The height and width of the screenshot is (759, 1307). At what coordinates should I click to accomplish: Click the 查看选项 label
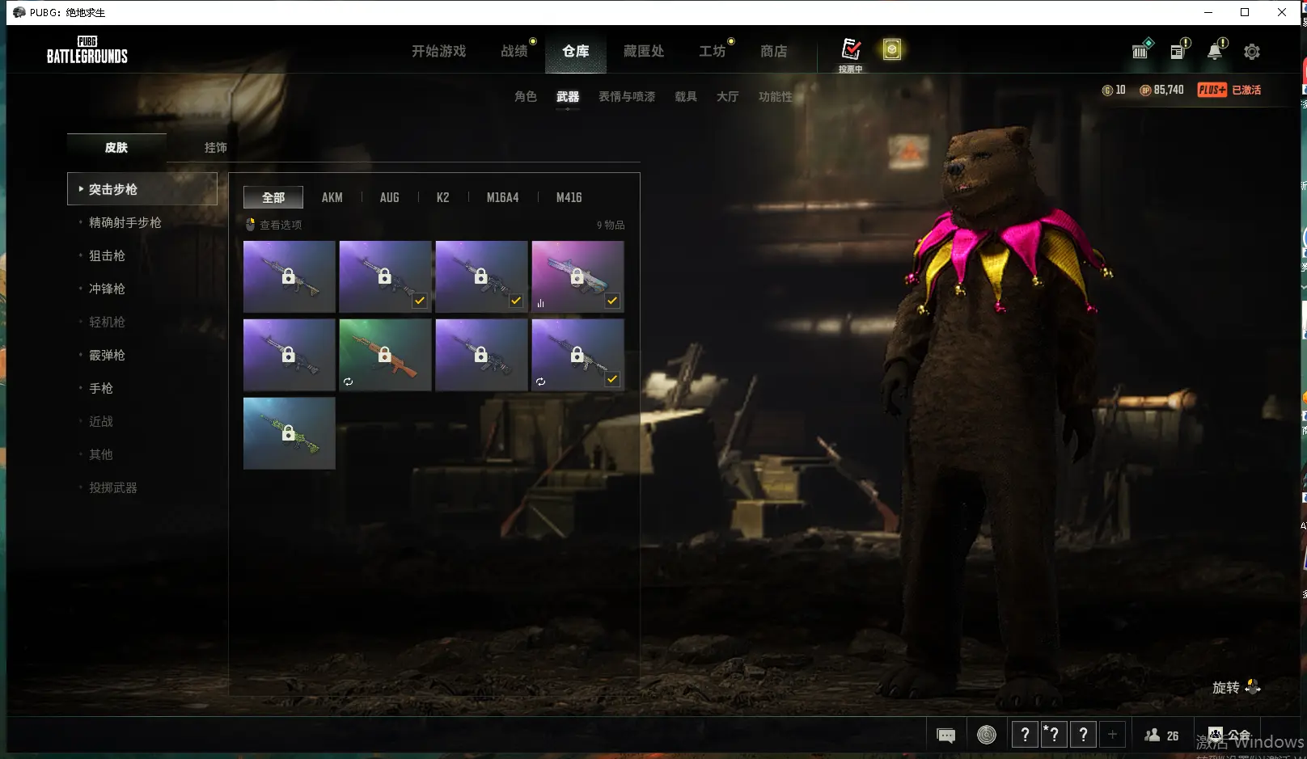281,225
